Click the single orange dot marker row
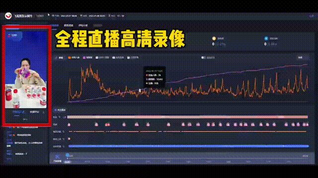318x178 pixels. 69,139
